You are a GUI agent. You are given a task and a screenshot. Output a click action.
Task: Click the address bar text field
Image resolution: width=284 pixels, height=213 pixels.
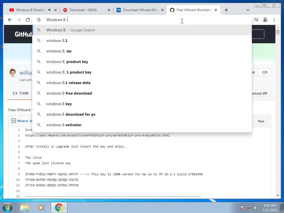142,20
